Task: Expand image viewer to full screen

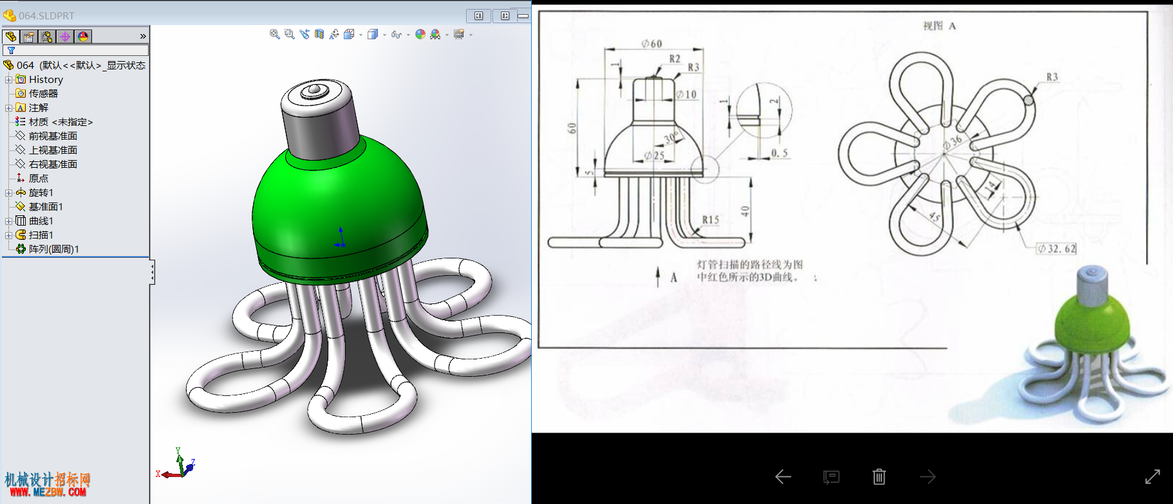Action: pyautogui.click(x=1152, y=477)
